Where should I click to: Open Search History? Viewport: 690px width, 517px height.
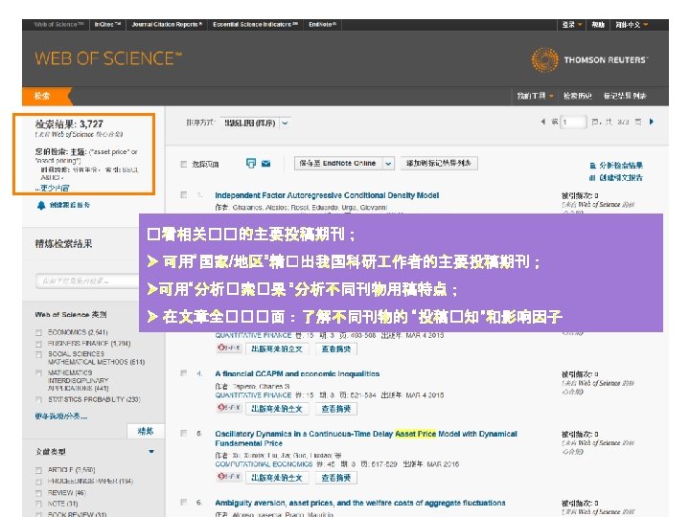coord(578,96)
